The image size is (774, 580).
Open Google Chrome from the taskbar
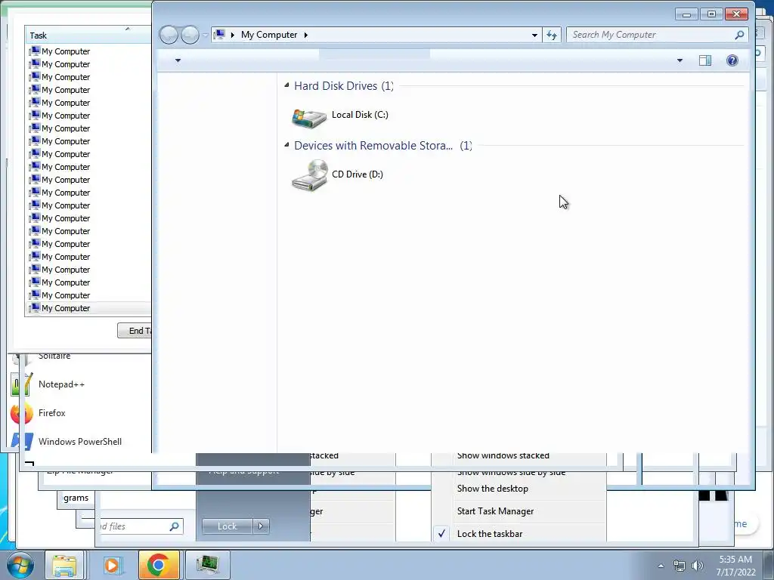[x=158, y=565]
